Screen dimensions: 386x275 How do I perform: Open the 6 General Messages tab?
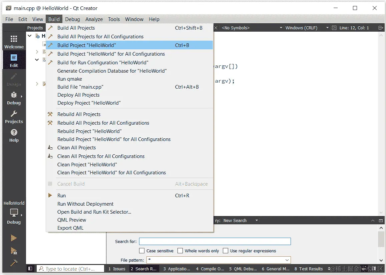[276, 269]
